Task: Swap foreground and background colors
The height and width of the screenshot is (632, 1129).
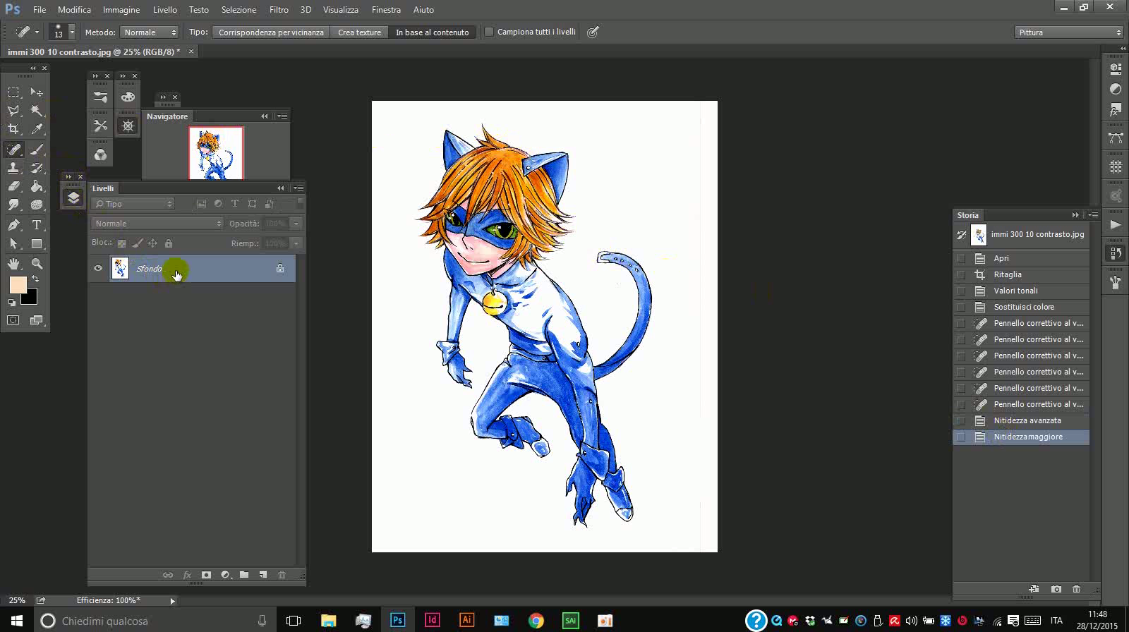Action: pyautogui.click(x=35, y=279)
